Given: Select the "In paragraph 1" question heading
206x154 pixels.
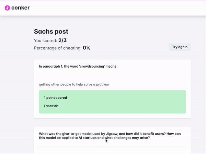Looking at the screenshot, I should (x=77, y=67).
